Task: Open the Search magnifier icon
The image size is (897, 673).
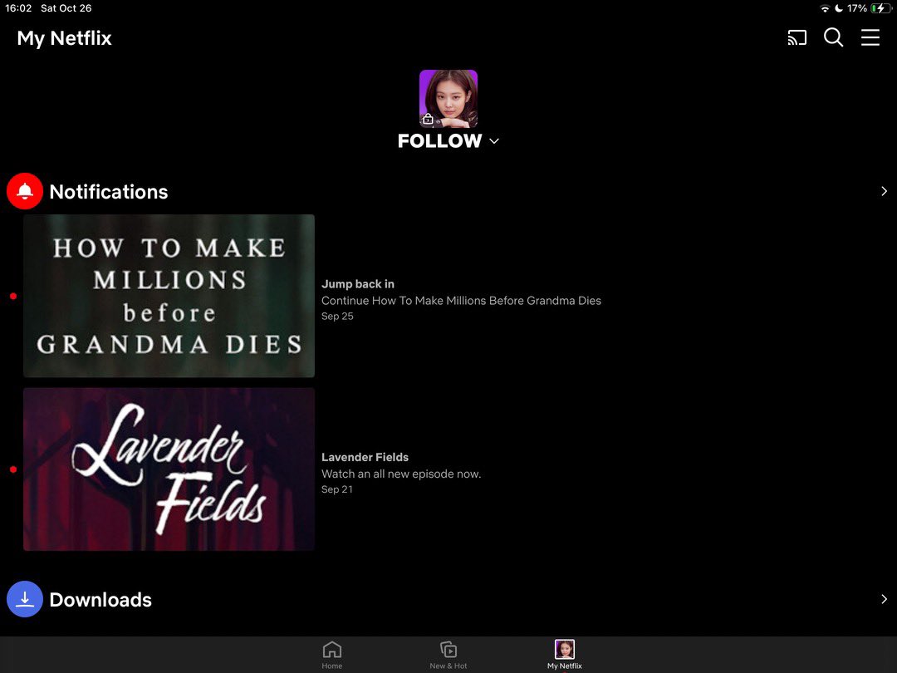Action: point(834,37)
